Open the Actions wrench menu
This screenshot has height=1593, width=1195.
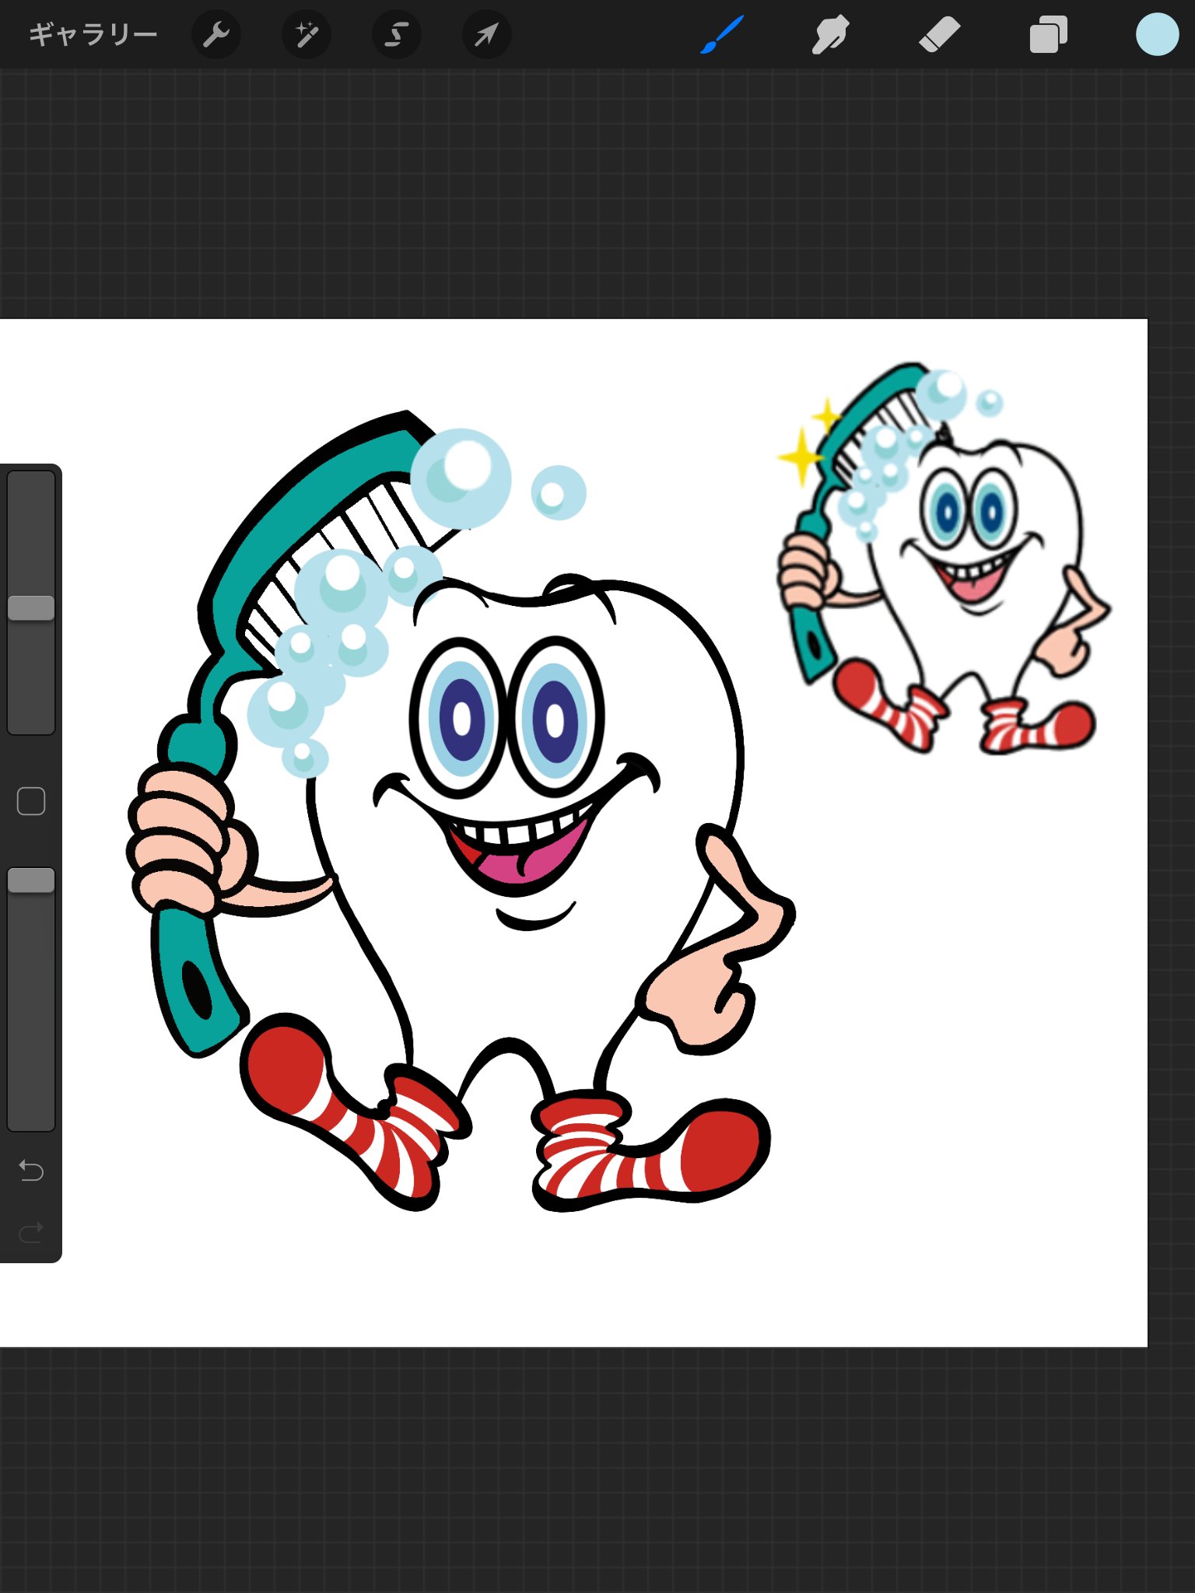tap(216, 35)
